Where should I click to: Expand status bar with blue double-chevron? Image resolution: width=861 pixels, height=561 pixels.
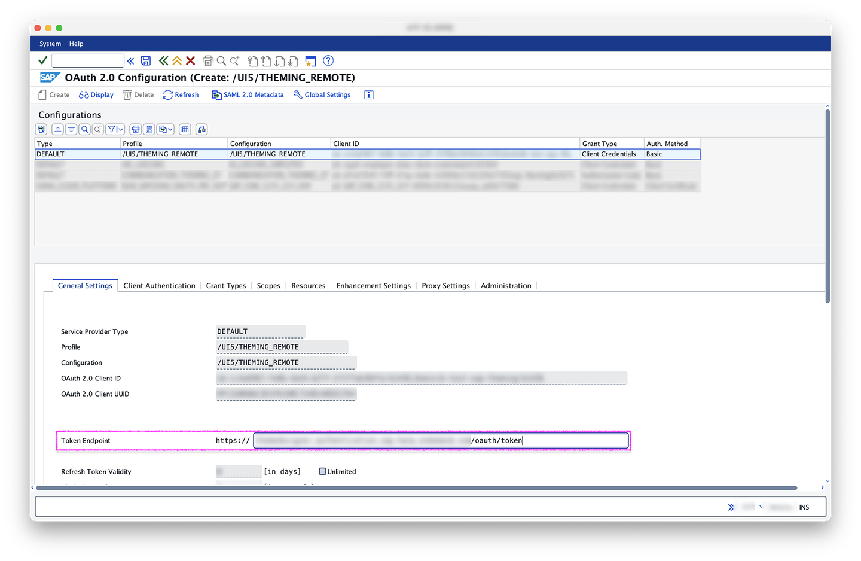coord(731,507)
